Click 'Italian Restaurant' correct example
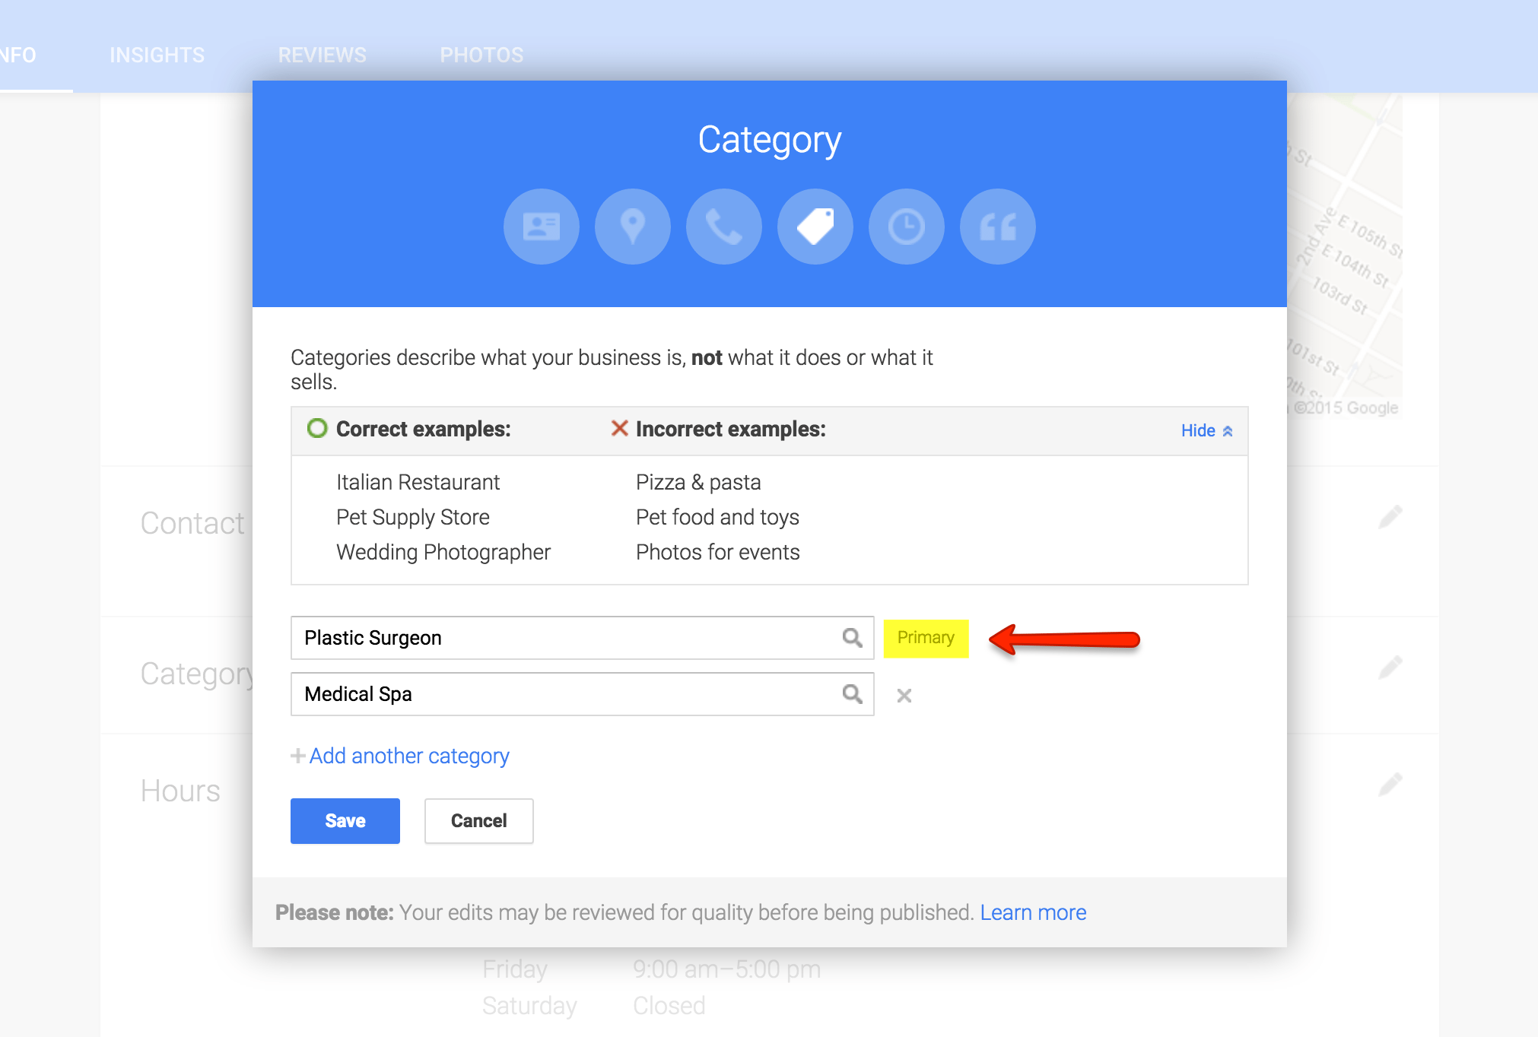1538x1037 pixels. coord(418,482)
